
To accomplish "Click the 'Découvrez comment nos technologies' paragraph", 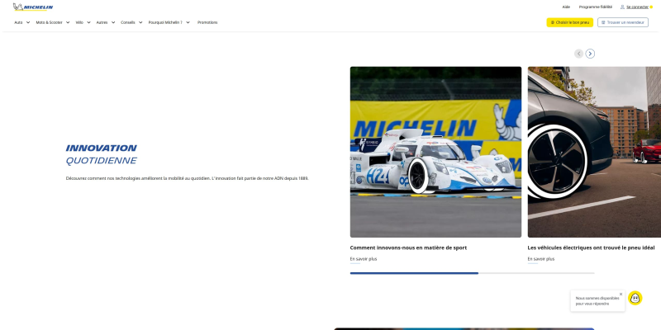I will point(188,178).
